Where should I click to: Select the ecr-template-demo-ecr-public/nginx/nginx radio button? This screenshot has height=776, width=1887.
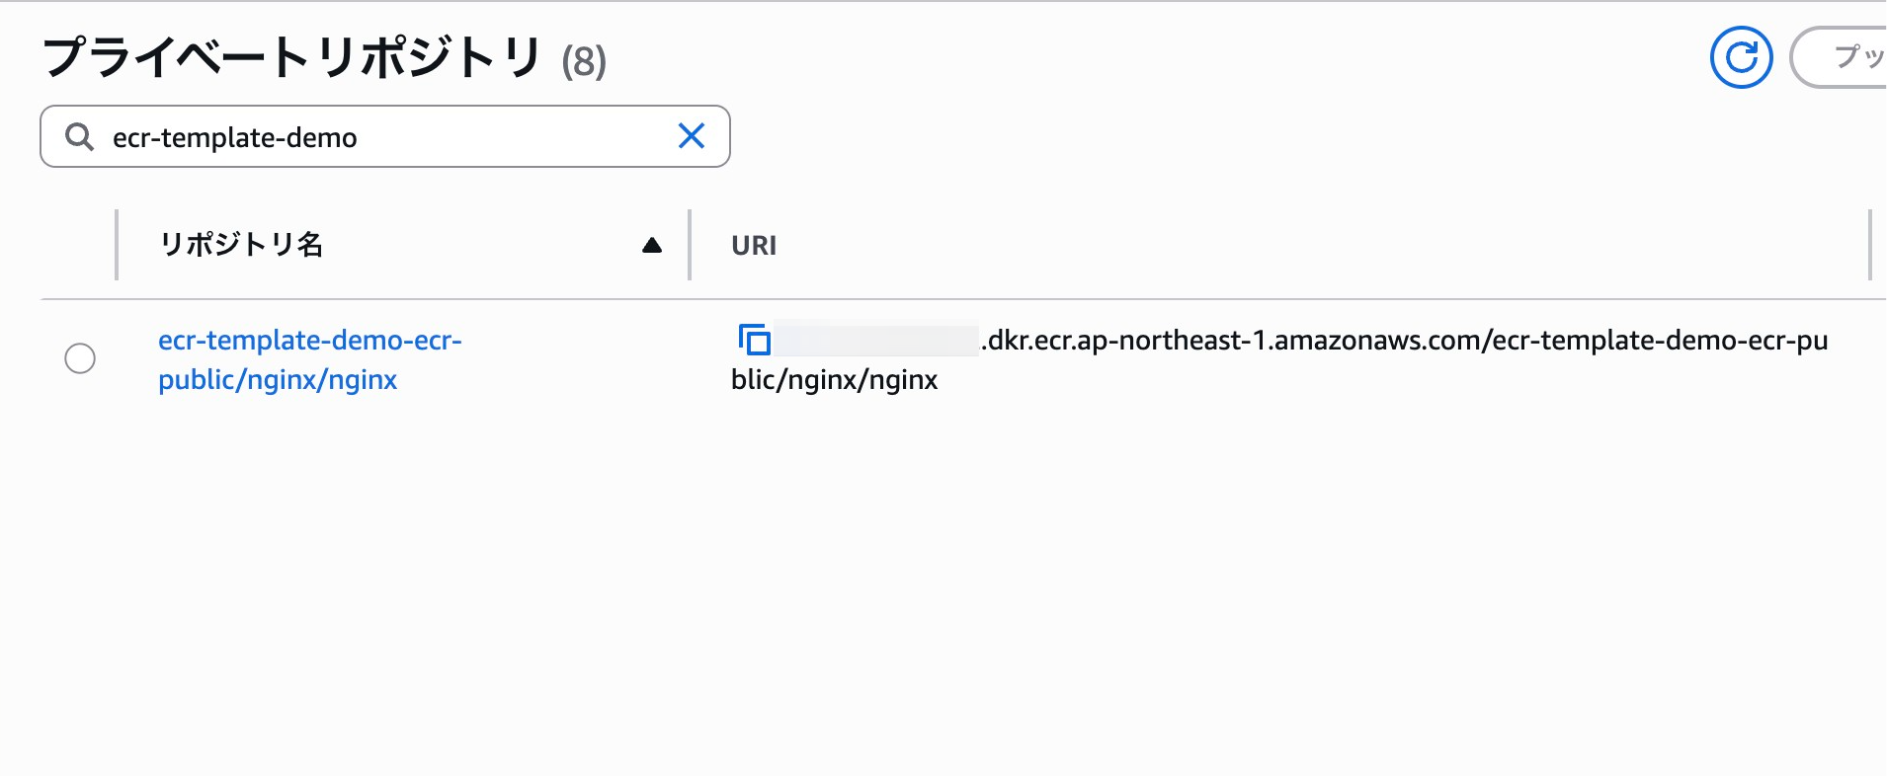(80, 358)
